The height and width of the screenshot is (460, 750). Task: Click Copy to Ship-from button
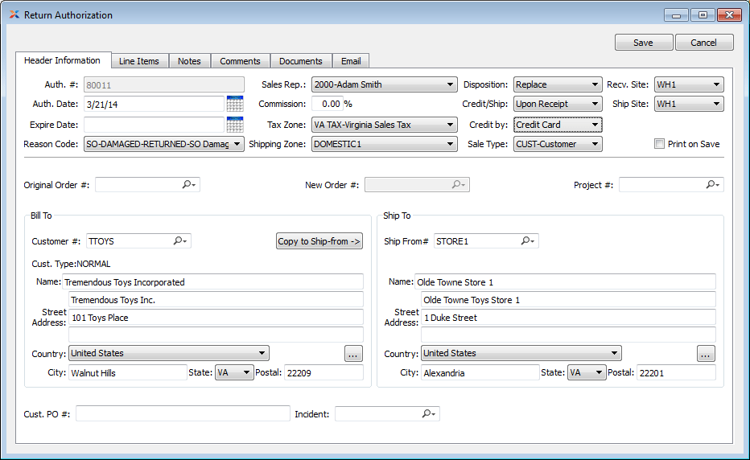point(319,241)
